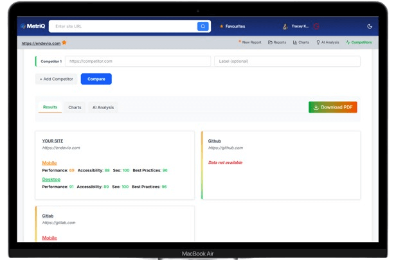Open the New Report menu item
This screenshot has width=396, height=260.
pyautogui.click(x=250, y=42)
